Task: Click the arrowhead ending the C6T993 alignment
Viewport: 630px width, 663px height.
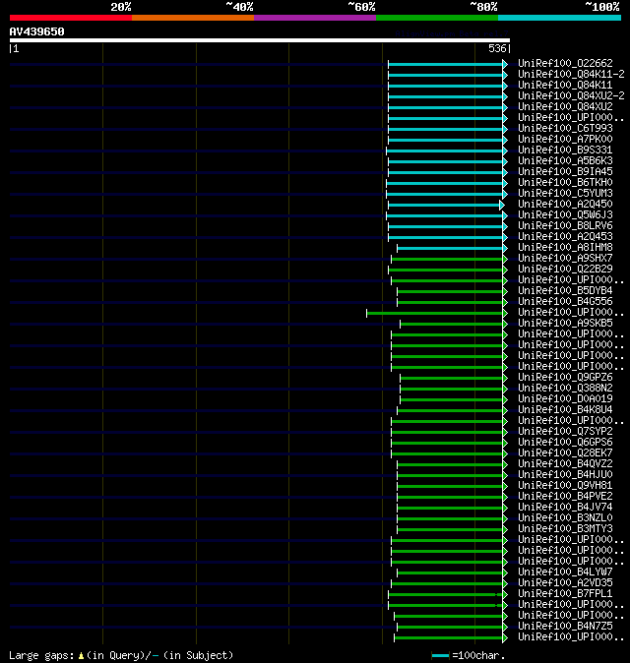Action: (505, 129)
